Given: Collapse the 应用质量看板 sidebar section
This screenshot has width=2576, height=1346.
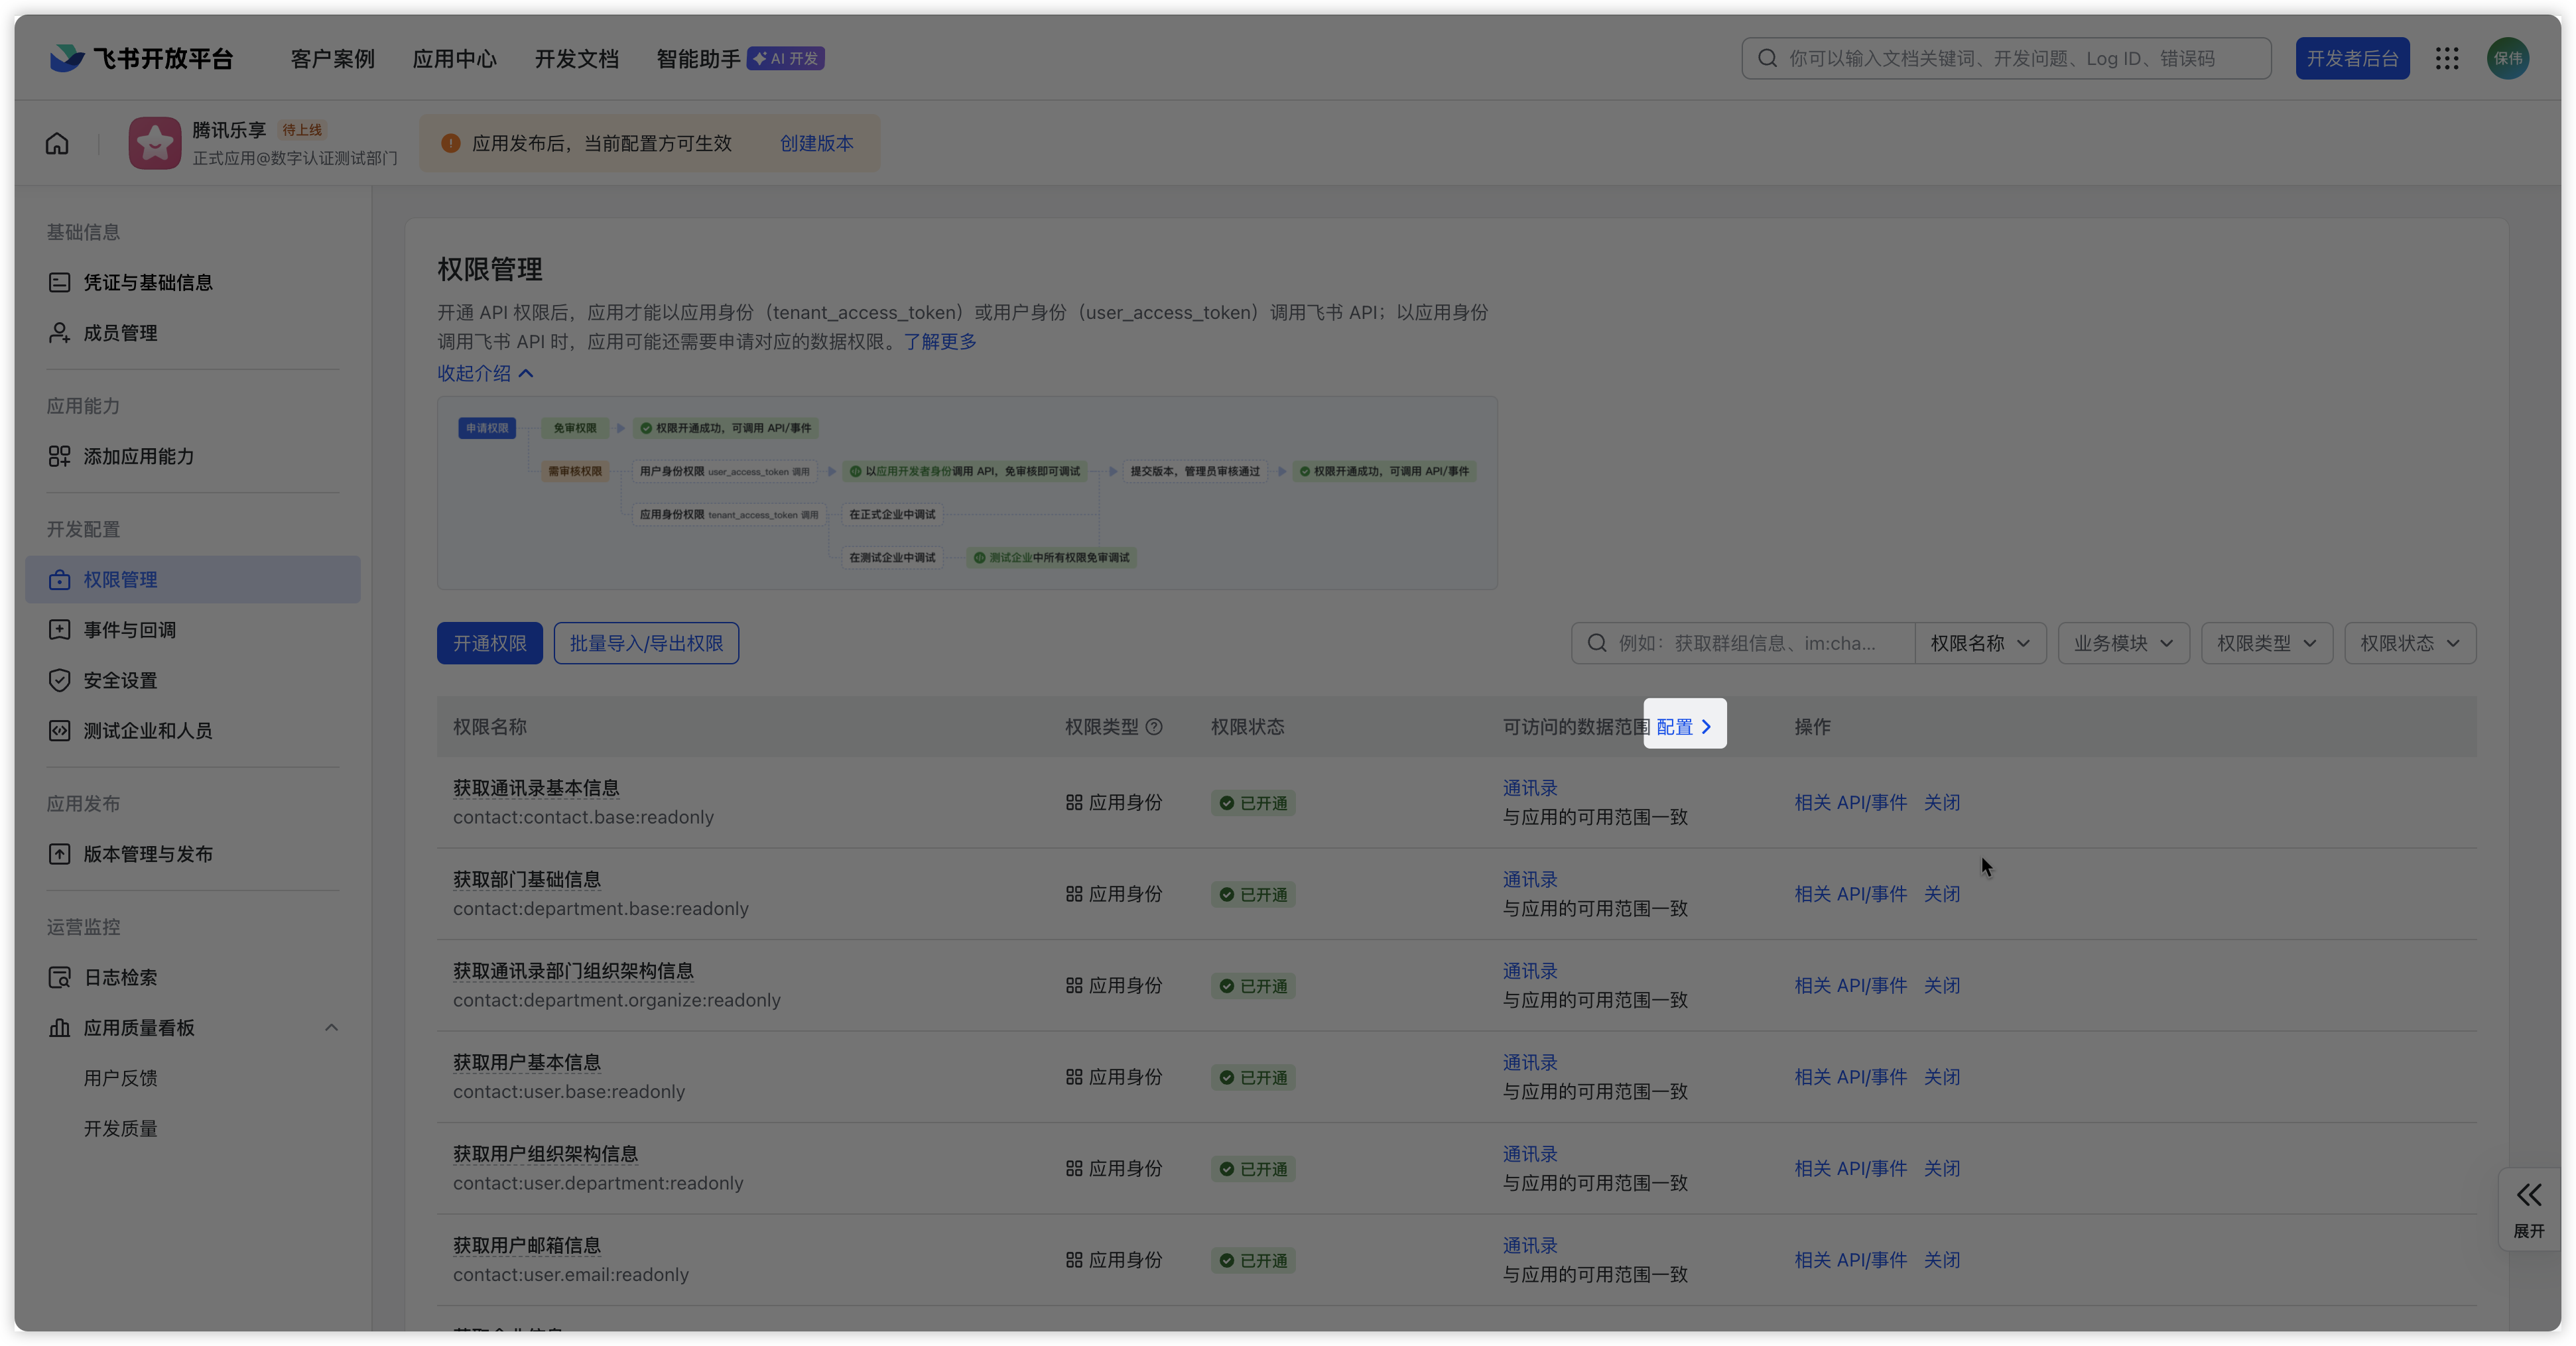Looking at the screenshot, I should pos(331,1028).
